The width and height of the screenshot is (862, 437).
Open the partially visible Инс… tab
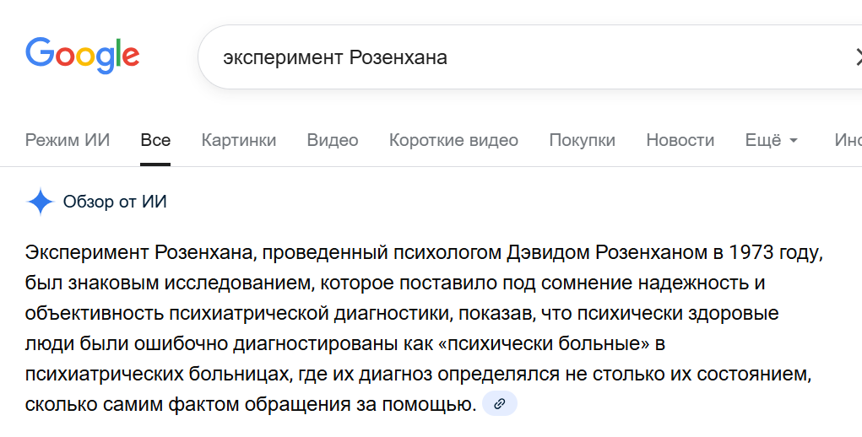click(x=847, y=140)
